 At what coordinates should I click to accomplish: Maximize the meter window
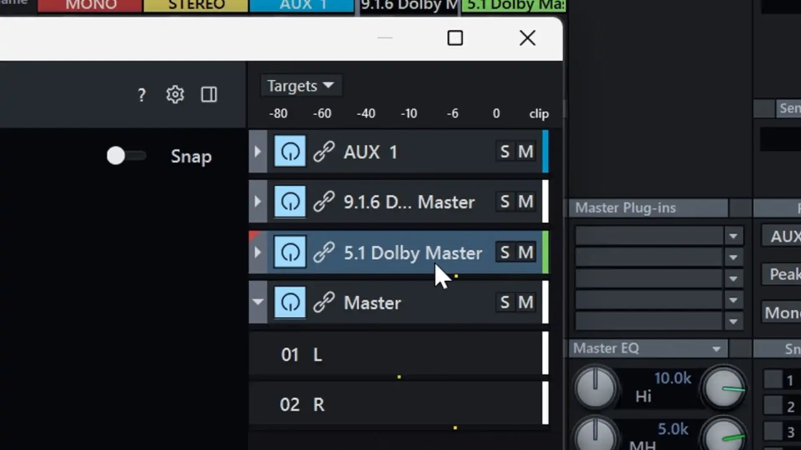[455, 38]
